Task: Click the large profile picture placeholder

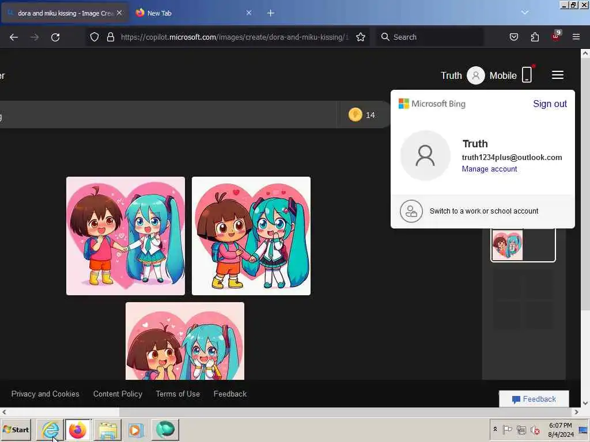Action: [x=425, y=155]
